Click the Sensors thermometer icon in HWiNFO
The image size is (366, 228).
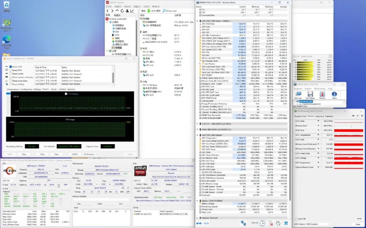point(322,95)
